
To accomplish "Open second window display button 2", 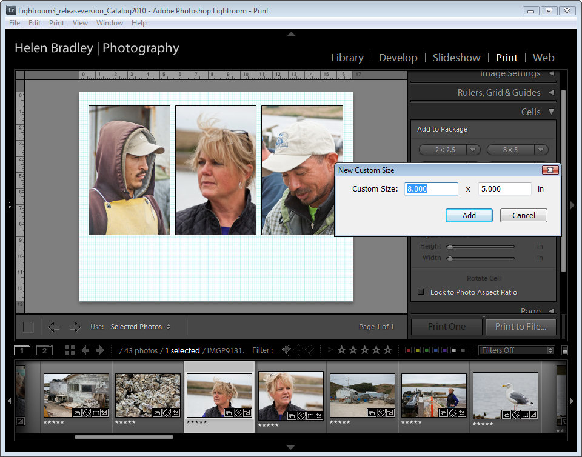I will [44, 350].
